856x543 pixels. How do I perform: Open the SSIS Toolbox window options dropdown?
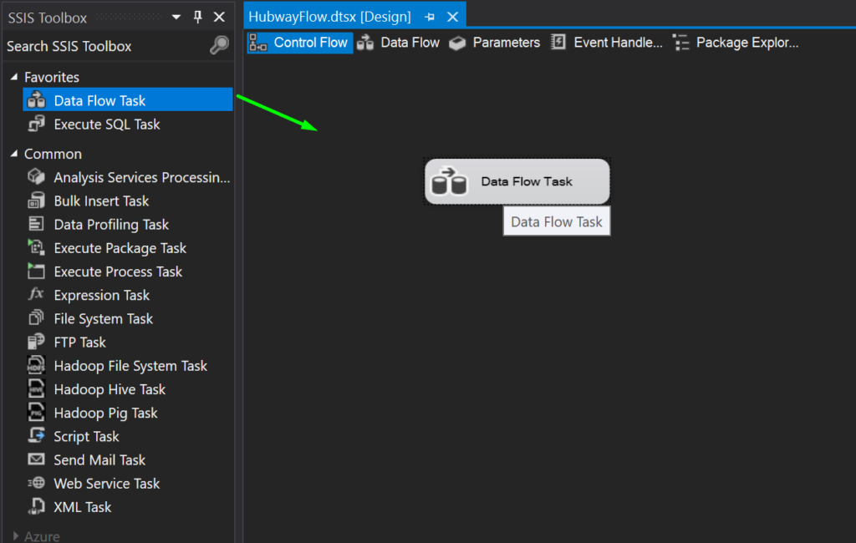tap(176, 16)
